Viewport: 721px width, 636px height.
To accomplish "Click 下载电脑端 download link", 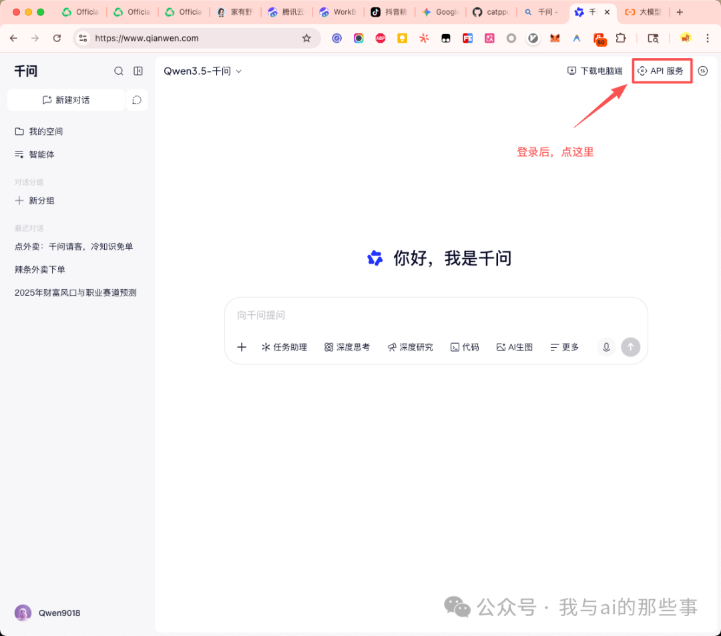I will tap(595, 71).
